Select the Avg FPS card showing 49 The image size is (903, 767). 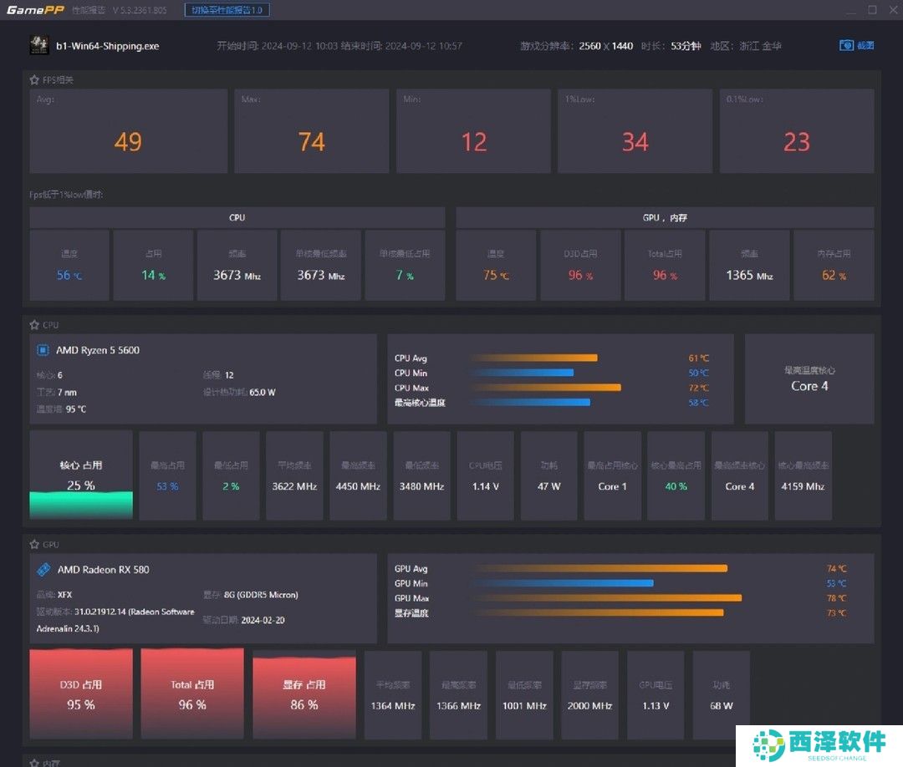128,131
